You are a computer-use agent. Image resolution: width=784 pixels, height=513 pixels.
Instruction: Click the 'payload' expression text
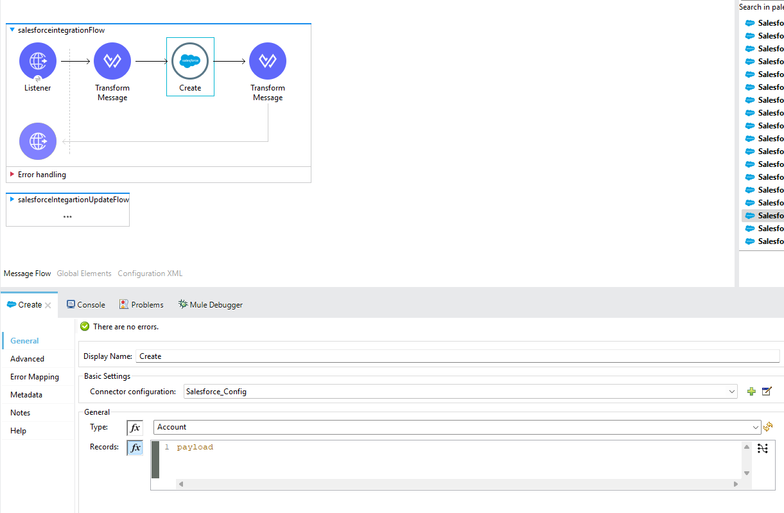tap(195, 447)
